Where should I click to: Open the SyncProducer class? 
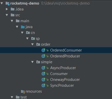(x=62, y=85)
